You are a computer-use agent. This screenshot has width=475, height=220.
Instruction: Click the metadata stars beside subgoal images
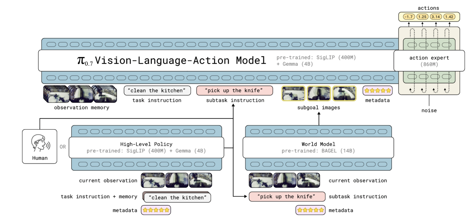coord(377,91)
